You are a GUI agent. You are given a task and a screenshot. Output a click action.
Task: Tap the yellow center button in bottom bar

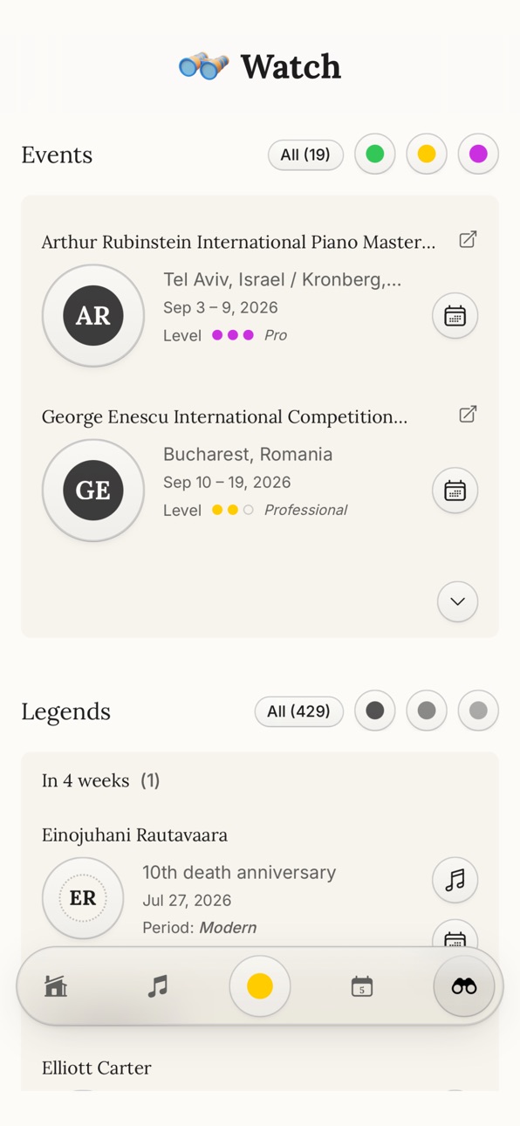(x=260, y=986)
